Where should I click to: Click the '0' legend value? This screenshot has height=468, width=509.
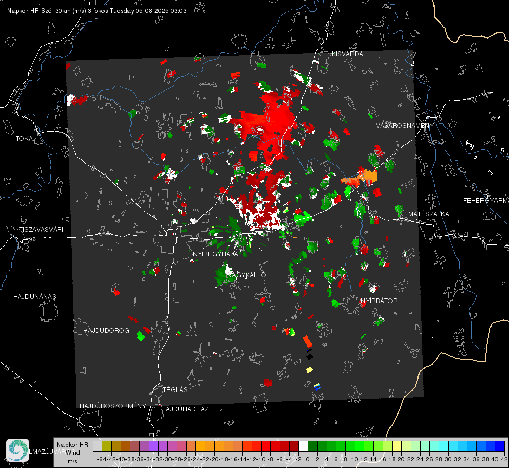[x=308, y=459]
